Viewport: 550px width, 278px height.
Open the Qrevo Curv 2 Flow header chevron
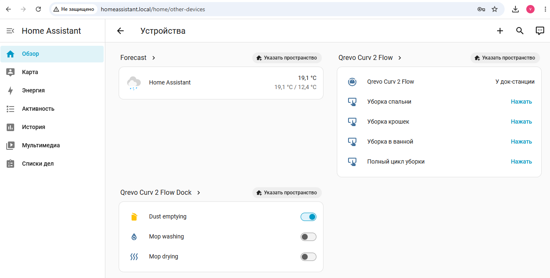click(400, 58)
